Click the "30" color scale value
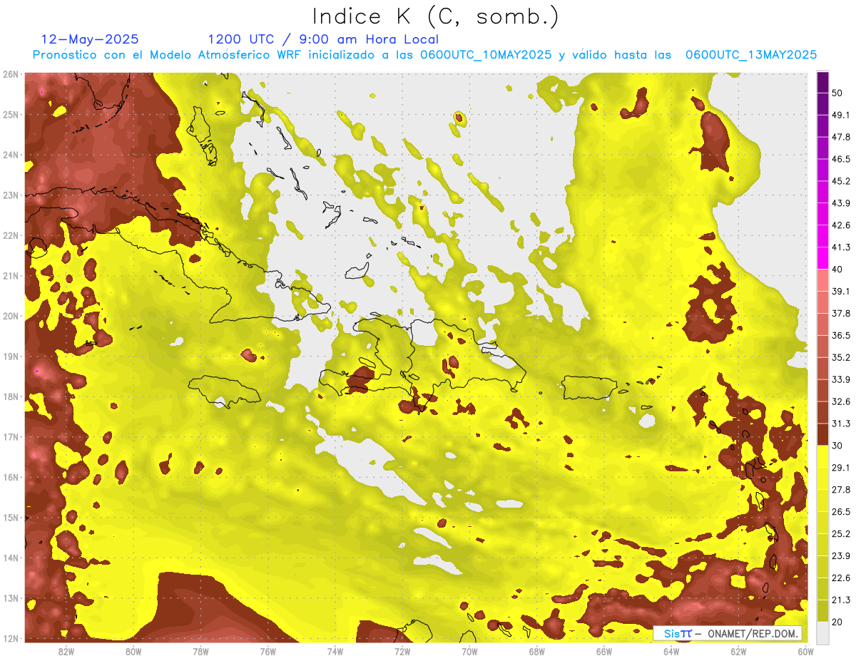This screenshot has width=856, height=661. pyautogui.click(x=837, y=445)
